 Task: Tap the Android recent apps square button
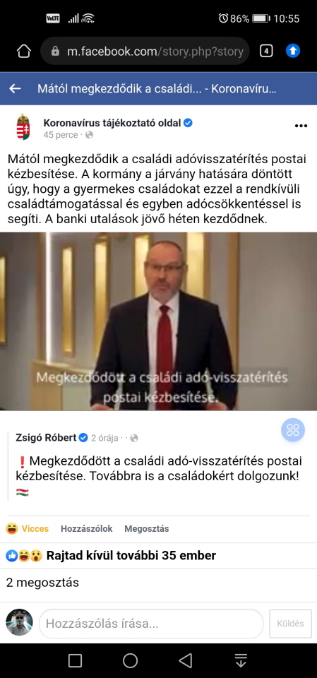click(76, 660)
